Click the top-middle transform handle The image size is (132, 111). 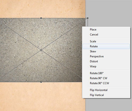coord(41,18)
